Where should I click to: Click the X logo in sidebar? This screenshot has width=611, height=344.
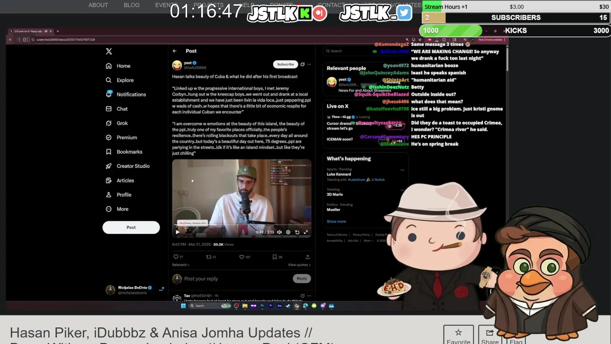pos(109,51)
